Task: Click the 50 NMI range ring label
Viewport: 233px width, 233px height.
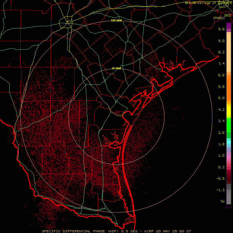Action: click(116, 69)
